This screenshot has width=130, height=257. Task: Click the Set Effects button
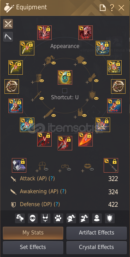(x=33, y=247)
